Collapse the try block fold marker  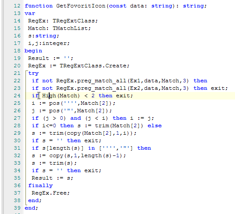[x=26, y=72]
